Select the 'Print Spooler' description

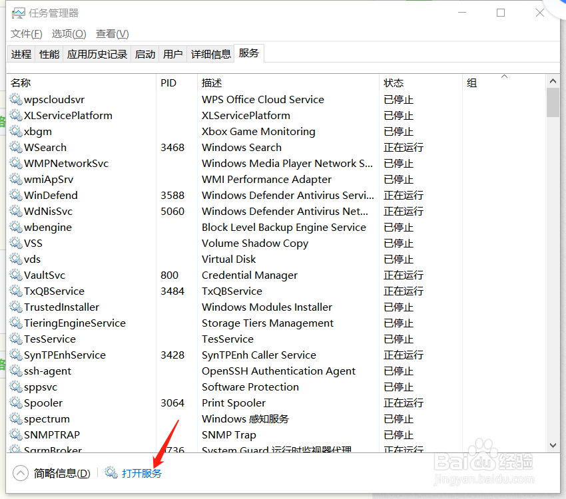[234, 403]
